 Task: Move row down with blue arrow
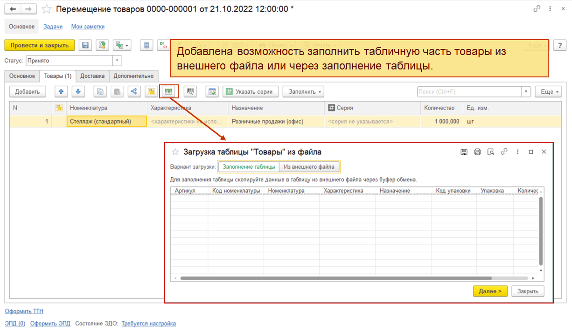click(x=78, y=92)
